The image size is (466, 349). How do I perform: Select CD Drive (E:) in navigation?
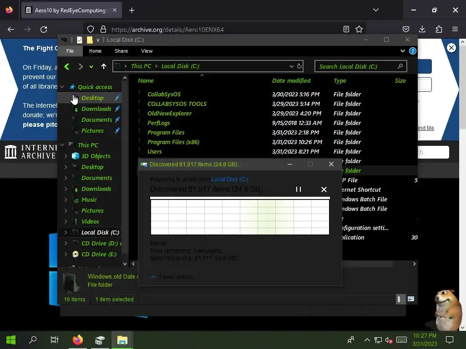pos(99,254)
